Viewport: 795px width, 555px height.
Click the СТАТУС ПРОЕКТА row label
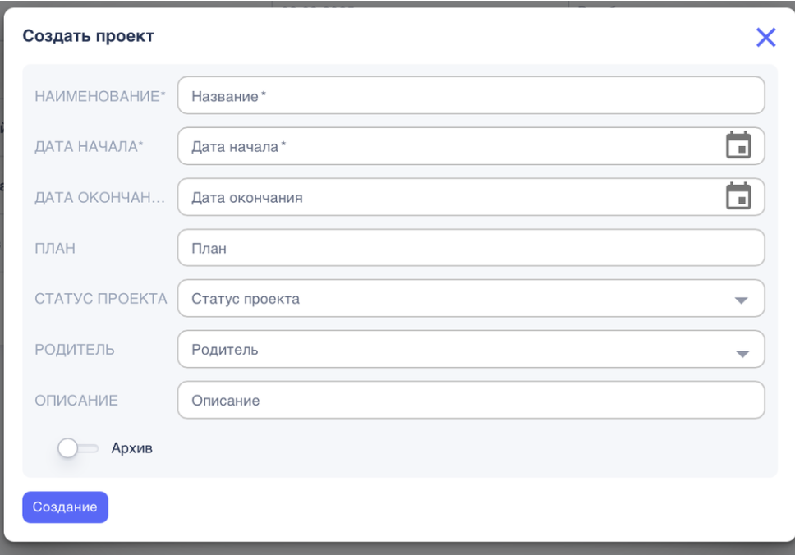[100, 300]
